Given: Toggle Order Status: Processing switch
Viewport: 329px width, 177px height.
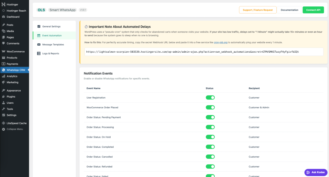Looking at the screenshot, I should point(210,127).
